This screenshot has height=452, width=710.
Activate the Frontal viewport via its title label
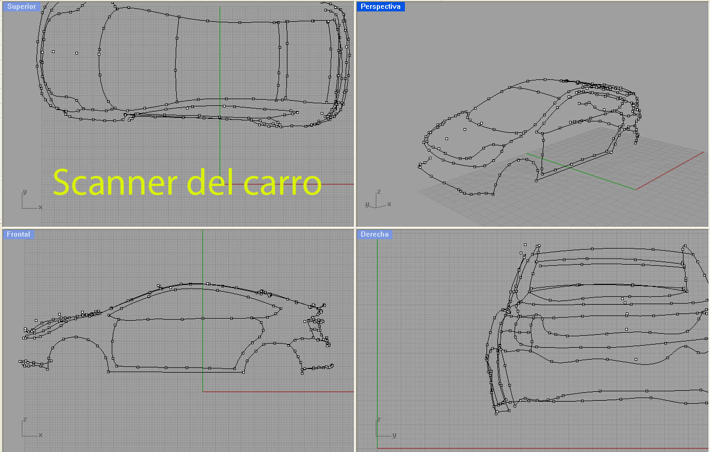coord(18,234)
